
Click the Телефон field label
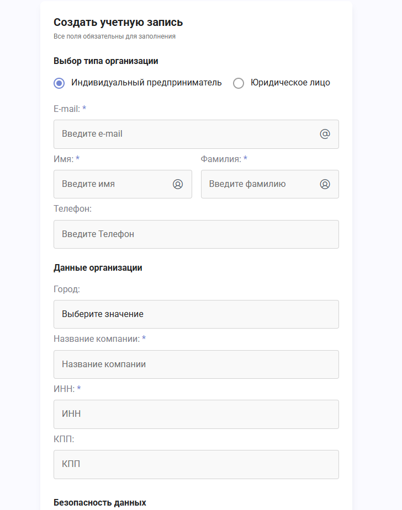pyautogui.click(x=73, y=209)
